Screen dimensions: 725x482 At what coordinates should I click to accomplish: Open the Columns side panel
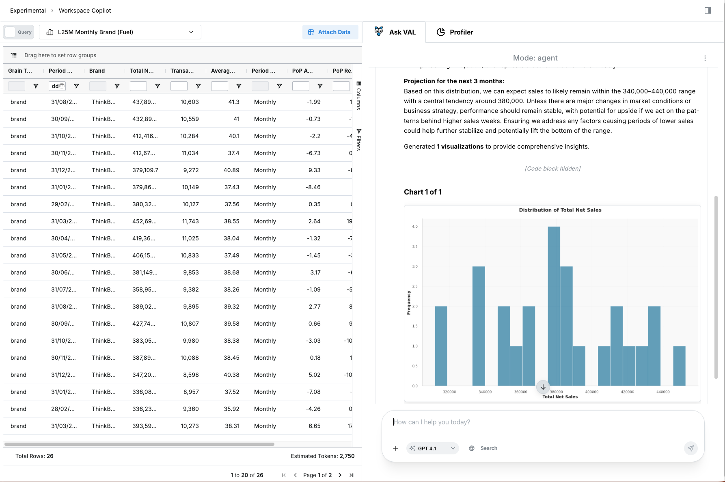[x=358, y=96]
